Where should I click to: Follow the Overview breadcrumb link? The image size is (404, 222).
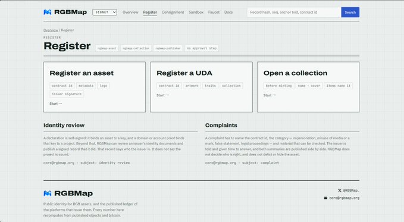tap(51, 30)
